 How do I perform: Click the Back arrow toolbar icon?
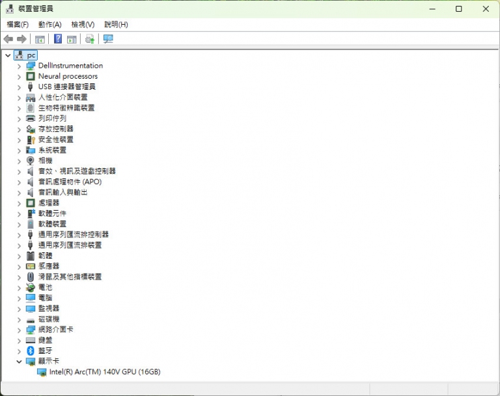8,39
